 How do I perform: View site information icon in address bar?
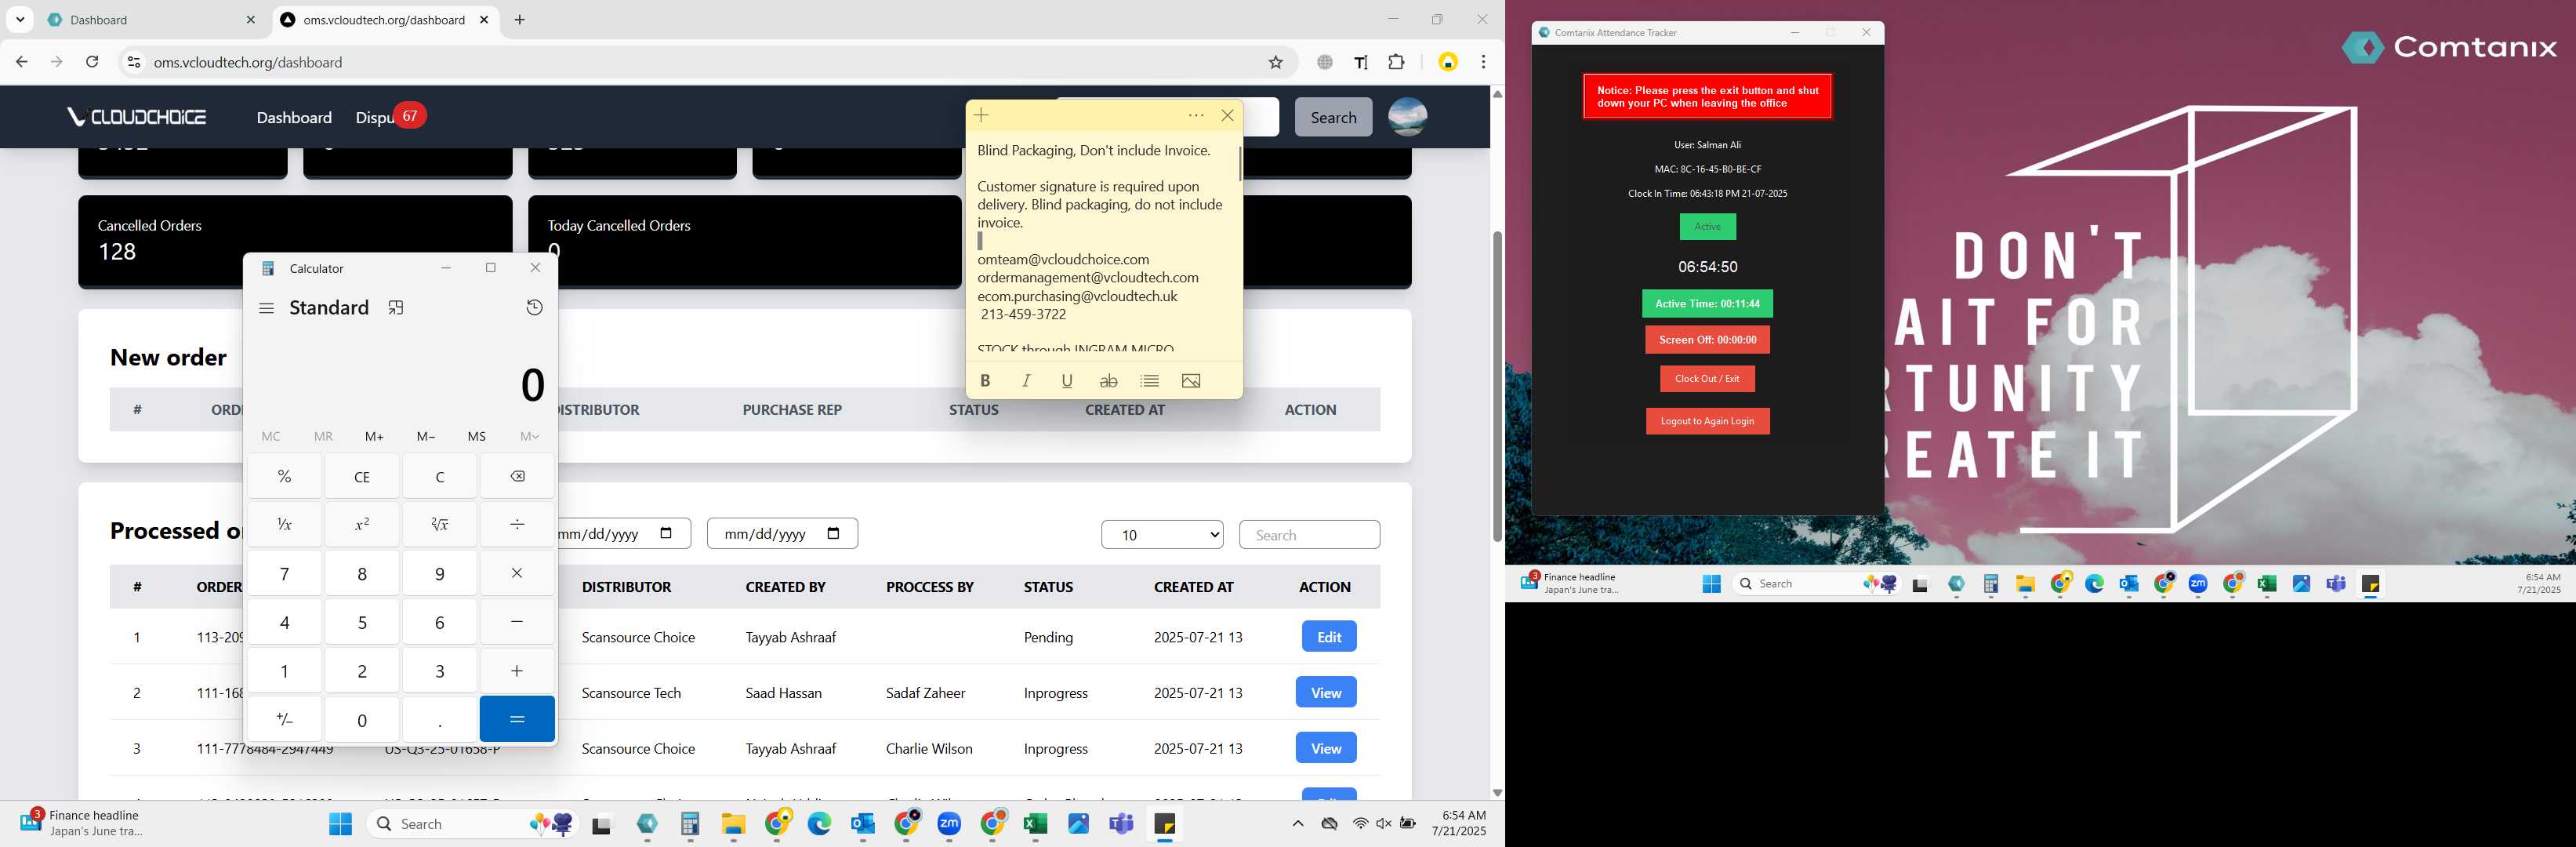point(133,62)
